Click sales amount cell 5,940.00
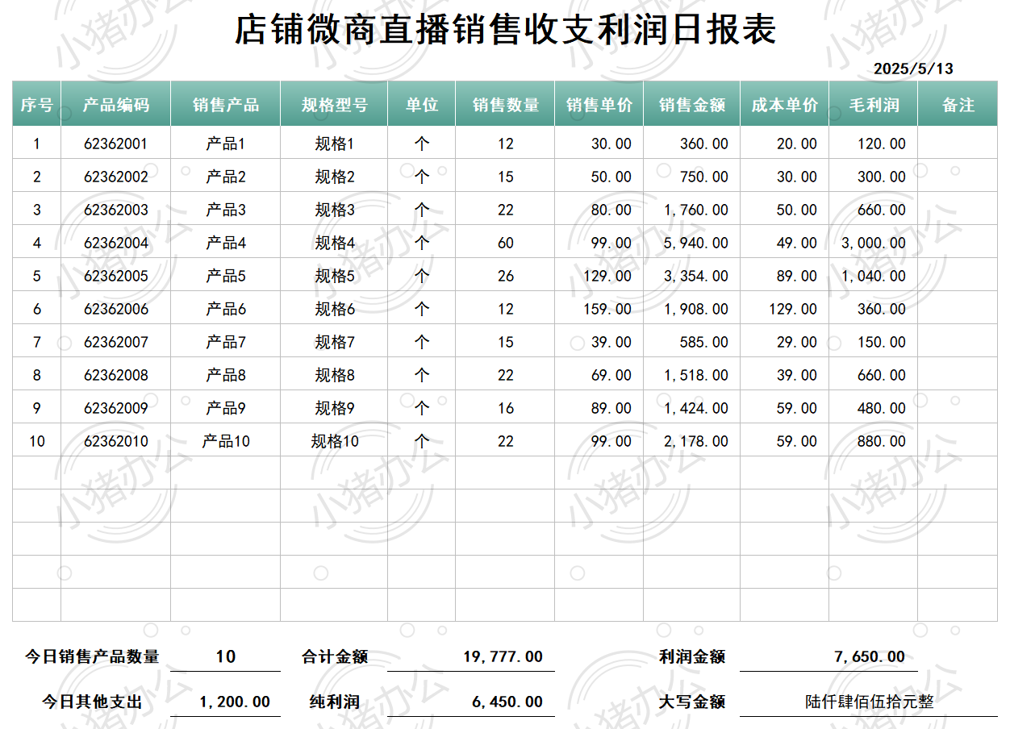 coord(692,243)
